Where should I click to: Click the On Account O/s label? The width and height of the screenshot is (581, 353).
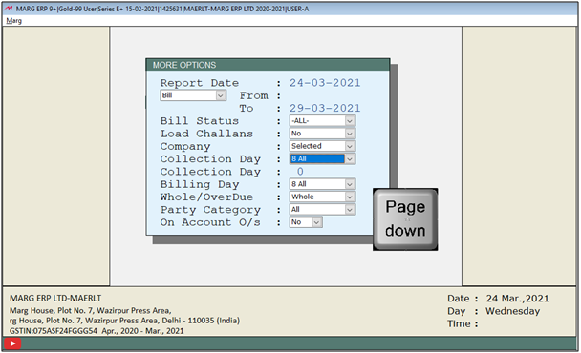pos(210,222)
